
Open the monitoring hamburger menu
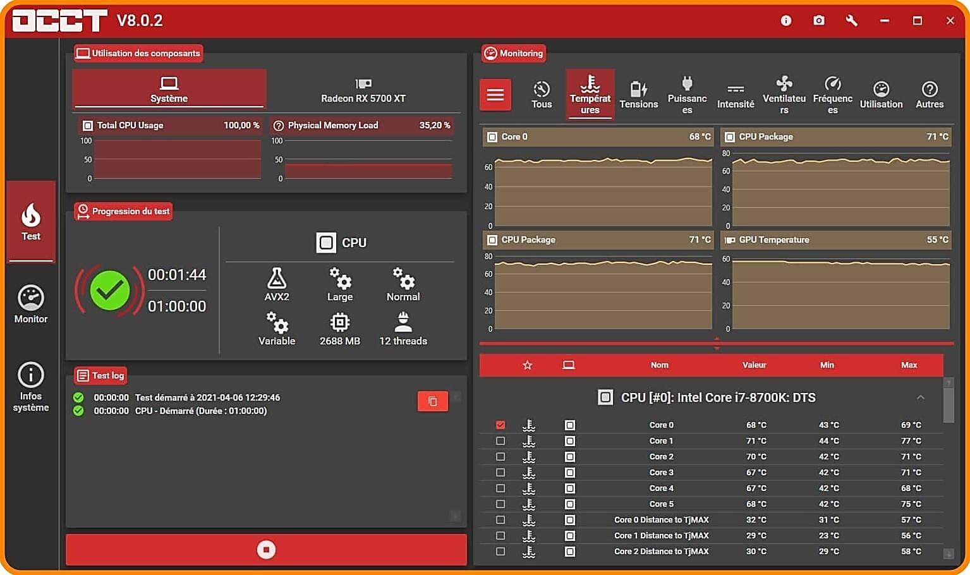pos(495,95)
